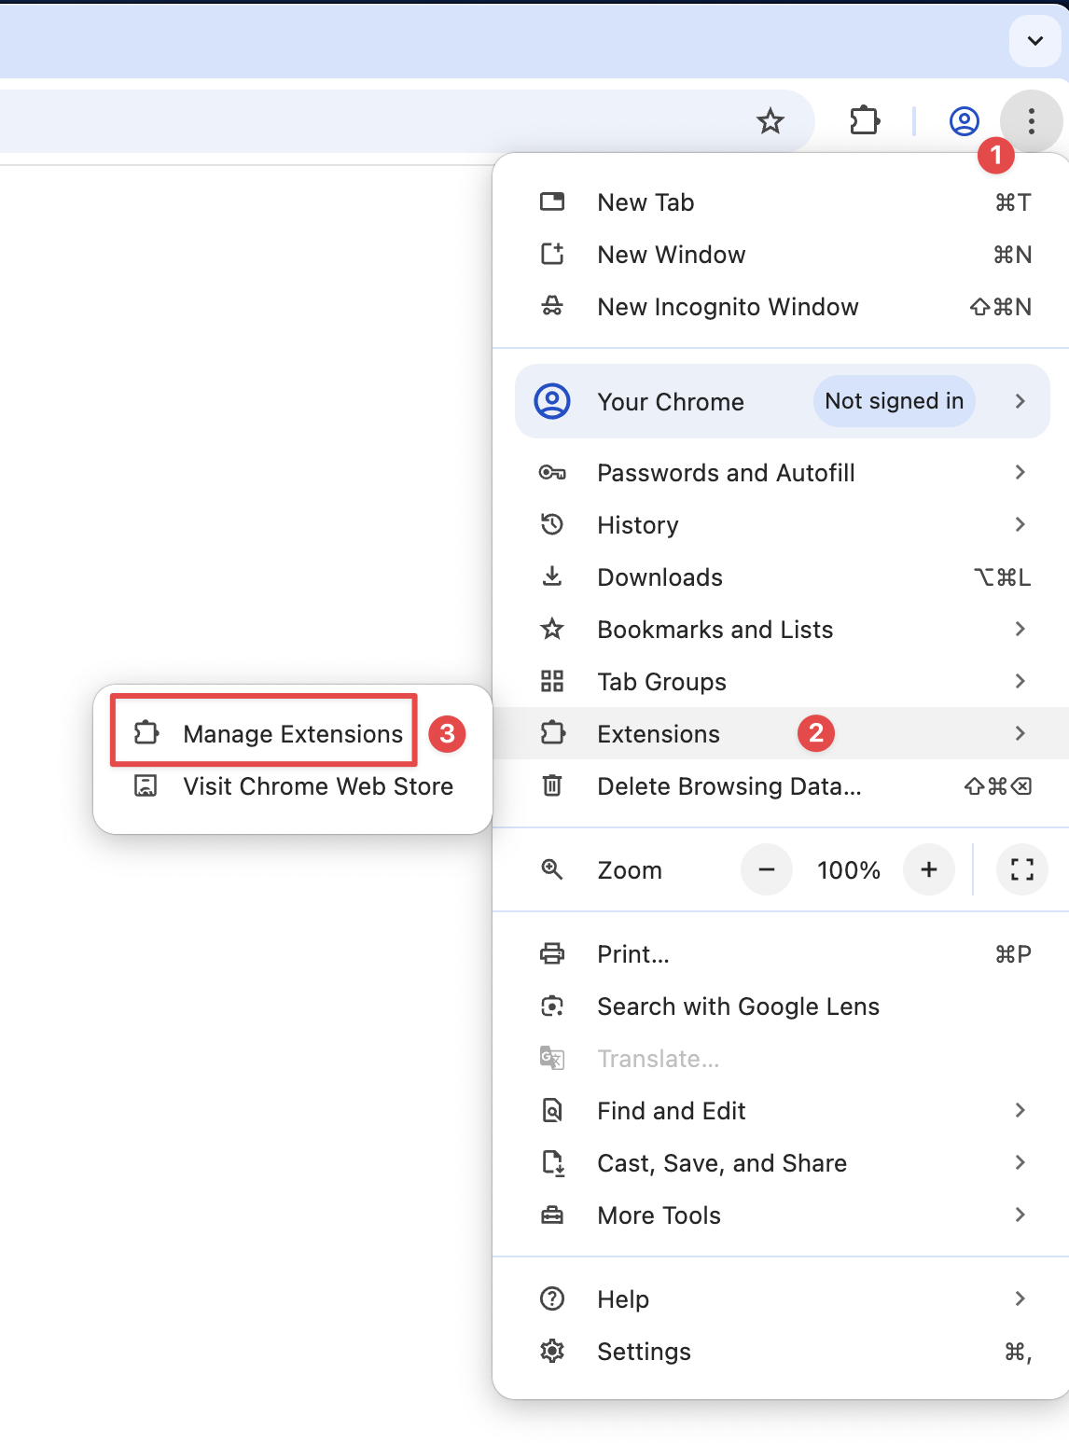Expand Passwords and Autofill submenu arrow

click(x=1020, y=472)
